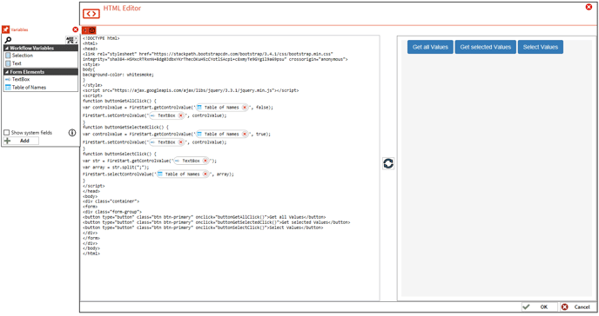Click the '<div class="form-group">' code line

[x=112, y=212]
